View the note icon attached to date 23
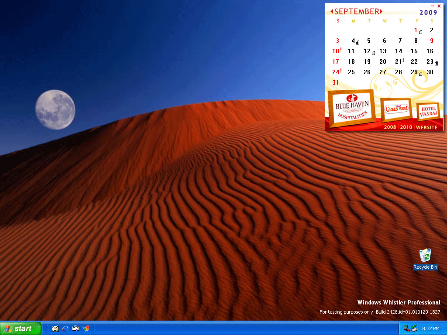The height and width of the screenshot is (335, 447). pos(436,63)
